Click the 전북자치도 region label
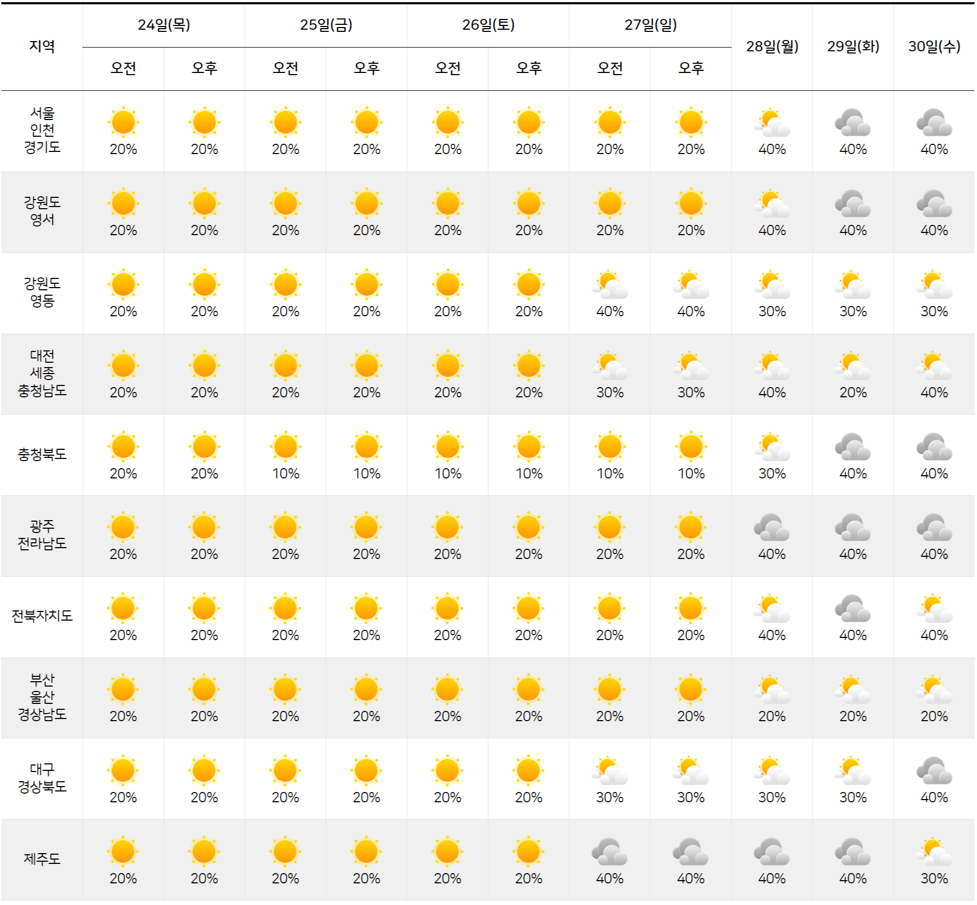Viewport: 977px width, 905px height. [x=42, y=616]
